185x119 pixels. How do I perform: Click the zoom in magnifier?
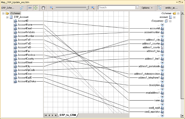tap(93, 8)
